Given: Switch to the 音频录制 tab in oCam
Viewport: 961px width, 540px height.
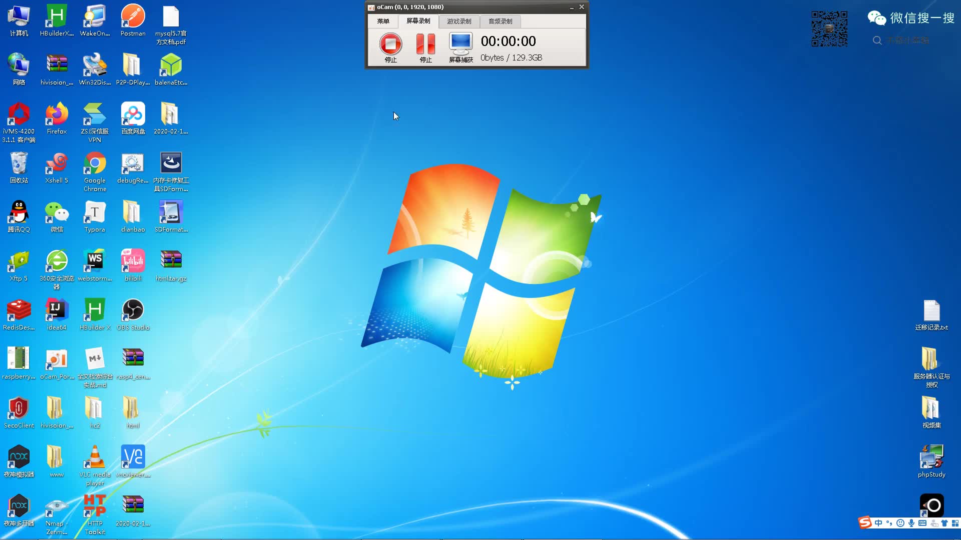Looking at the screenshot, I should [500, 21].
